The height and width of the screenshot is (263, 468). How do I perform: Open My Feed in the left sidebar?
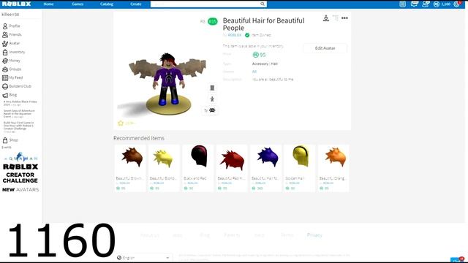(x=12, y=78)
